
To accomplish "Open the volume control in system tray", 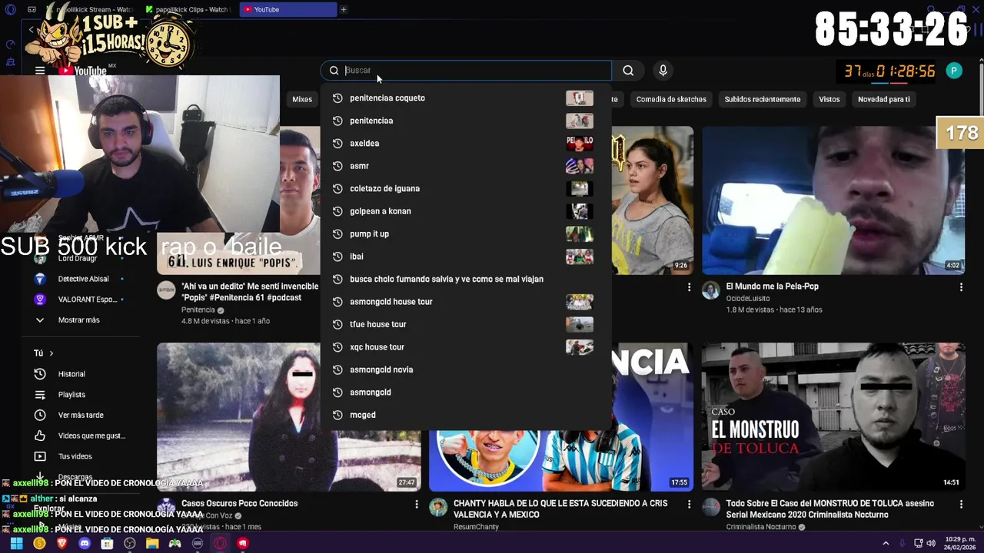I will click(x=931, y=543).
